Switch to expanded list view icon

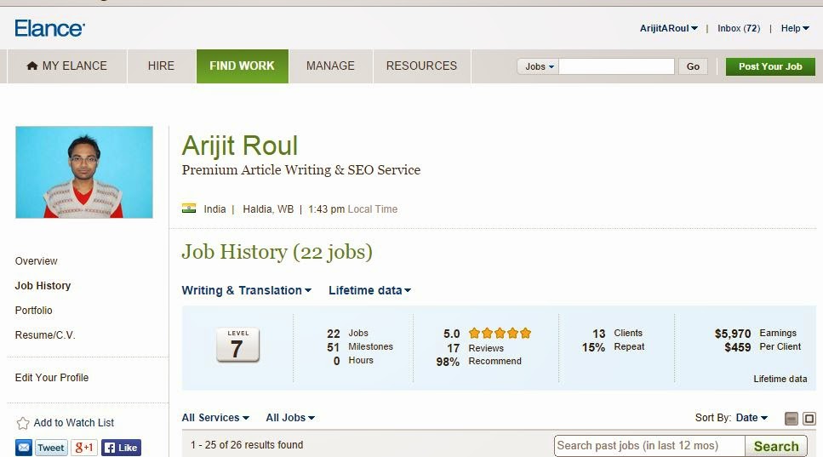809,419
